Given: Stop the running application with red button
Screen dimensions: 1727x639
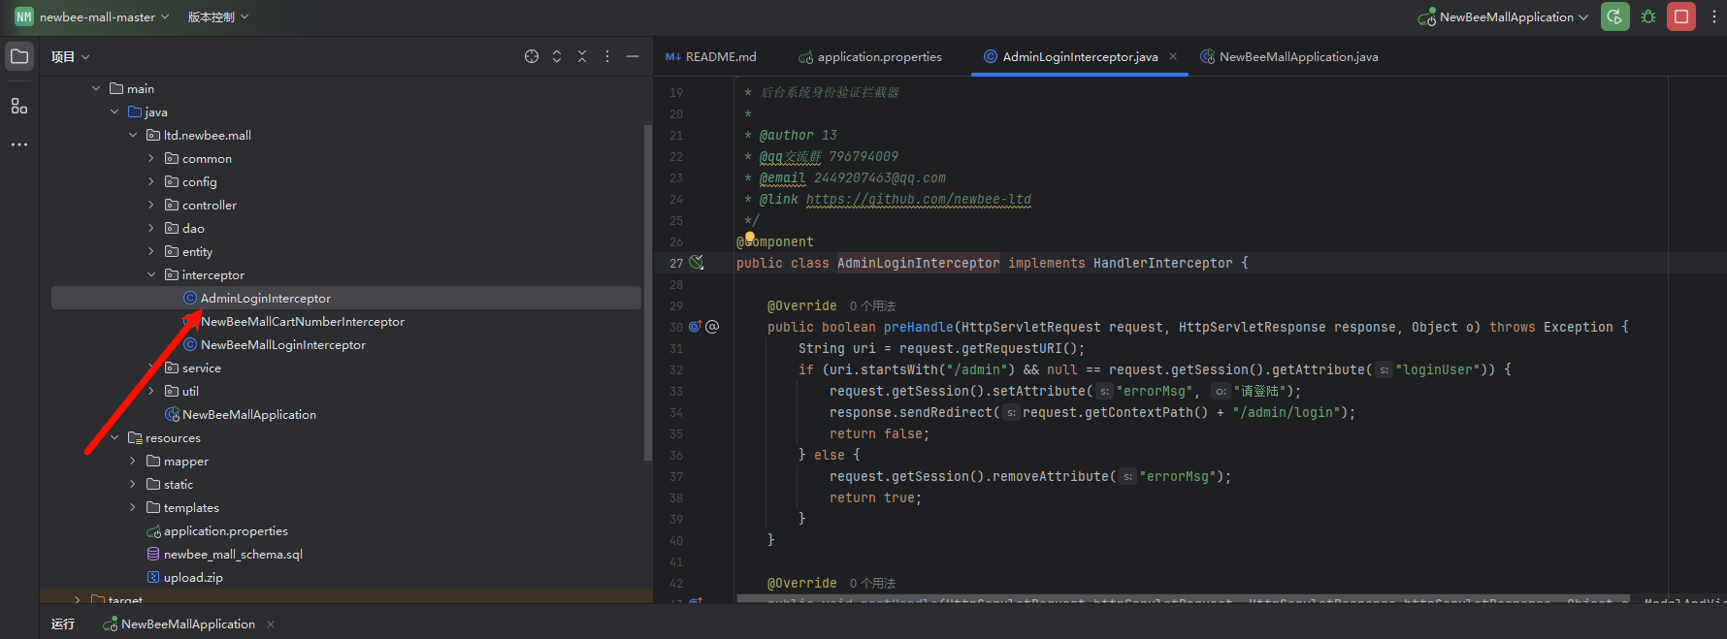Looking at the screenshot, I should coord(1681,17).
